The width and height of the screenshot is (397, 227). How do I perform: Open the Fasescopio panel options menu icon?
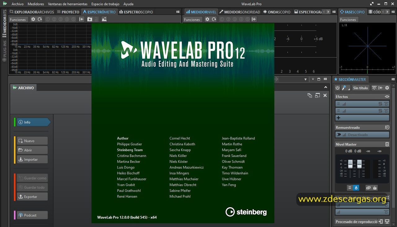[x=393, y=12]
